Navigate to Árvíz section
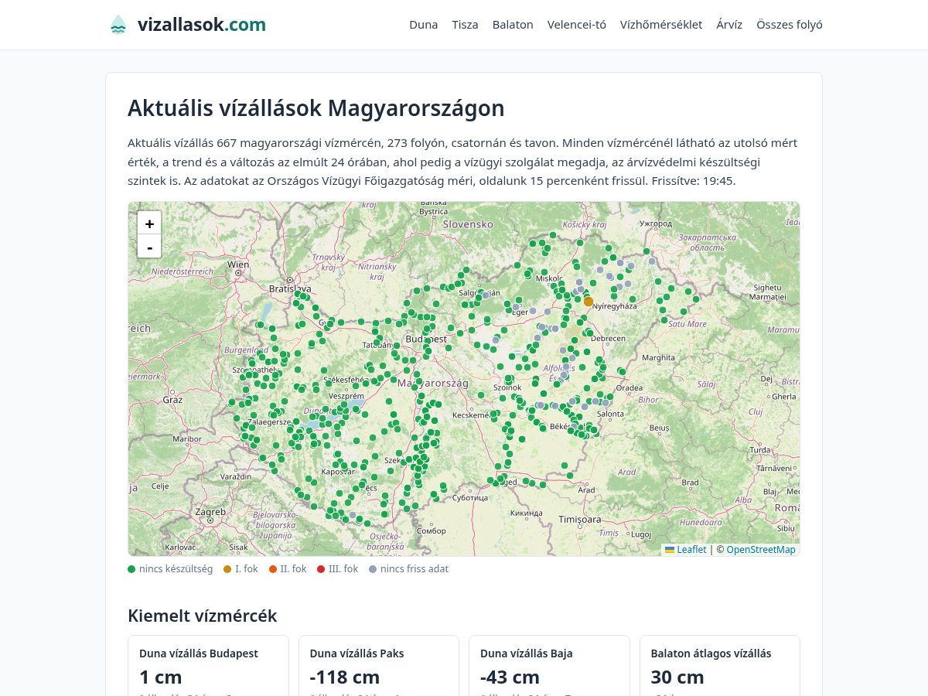The height and width of the screenshot is (696, 928). [x=729, y=25]
